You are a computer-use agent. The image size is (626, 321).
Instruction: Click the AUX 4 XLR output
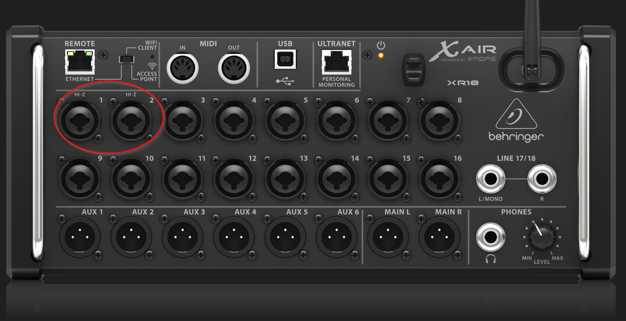[x=234, y=237]
